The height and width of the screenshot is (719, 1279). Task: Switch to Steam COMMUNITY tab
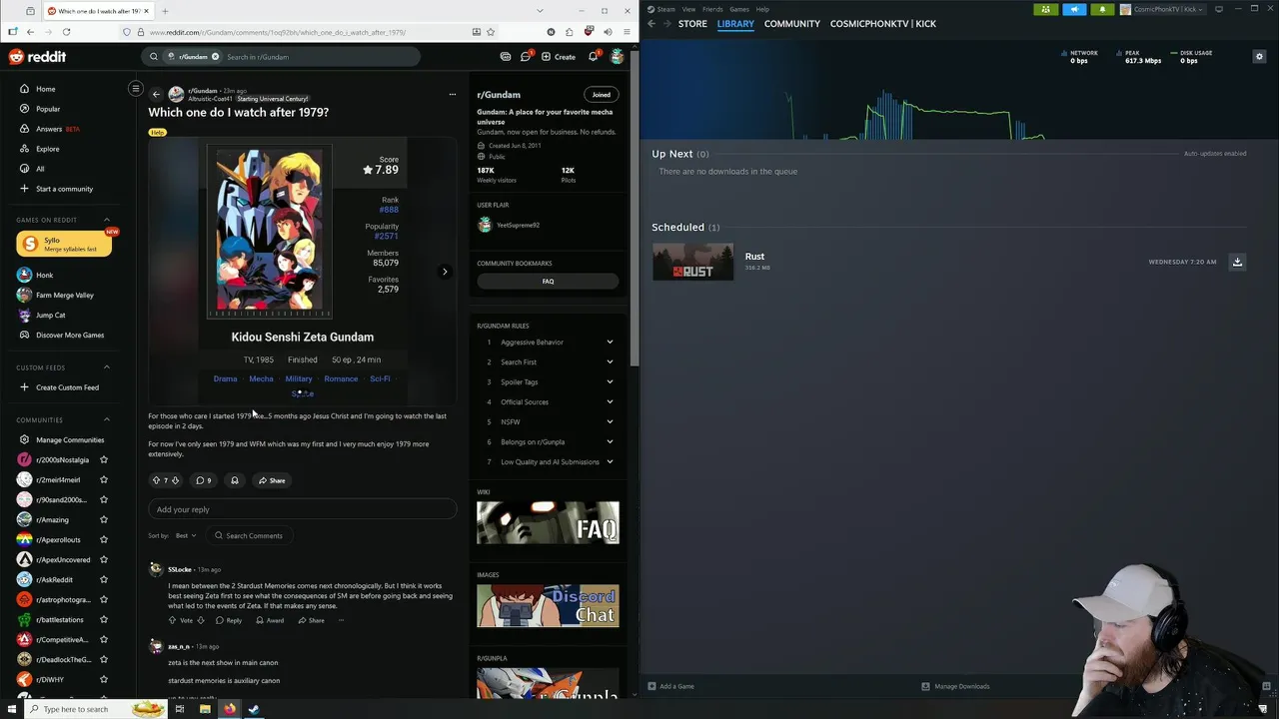(792, 24)
